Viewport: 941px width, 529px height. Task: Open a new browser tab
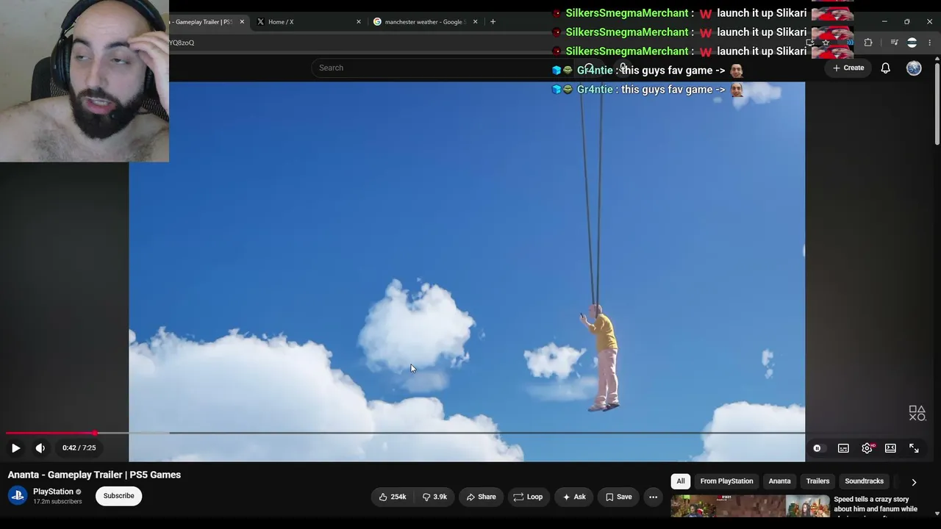pyautogui.click(x=493, y=22)
